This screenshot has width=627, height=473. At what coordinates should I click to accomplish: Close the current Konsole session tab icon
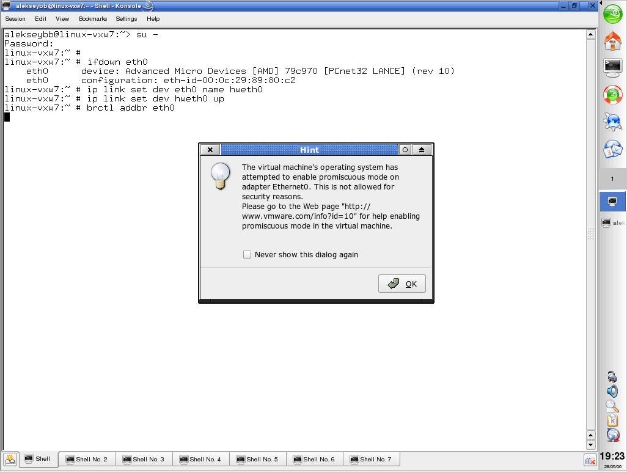click(590, 461)
